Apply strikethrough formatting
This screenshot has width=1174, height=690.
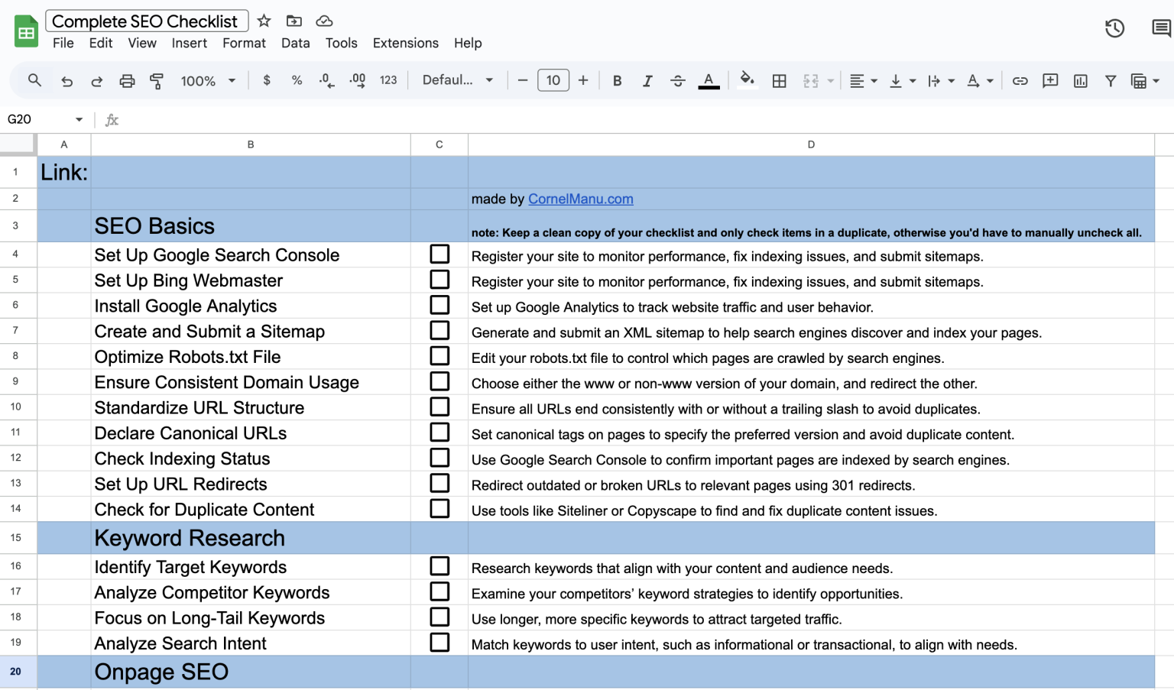pyautogui.click(x=678, y=80)
